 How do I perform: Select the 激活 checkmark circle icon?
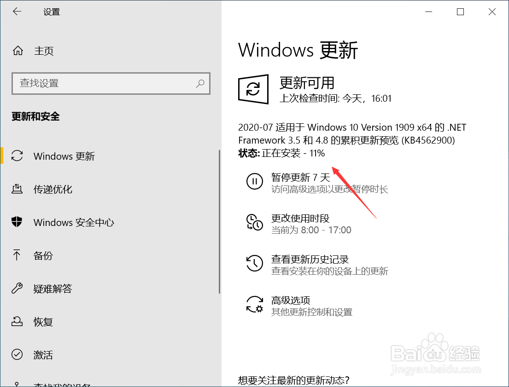(17, 354)
